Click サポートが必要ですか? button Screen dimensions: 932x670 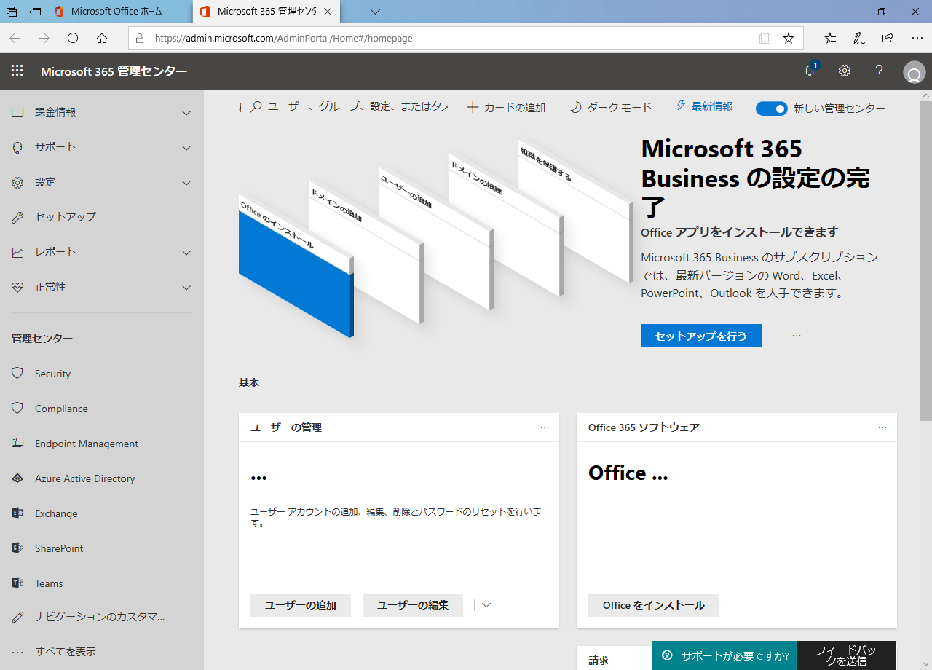pos(725,655)
